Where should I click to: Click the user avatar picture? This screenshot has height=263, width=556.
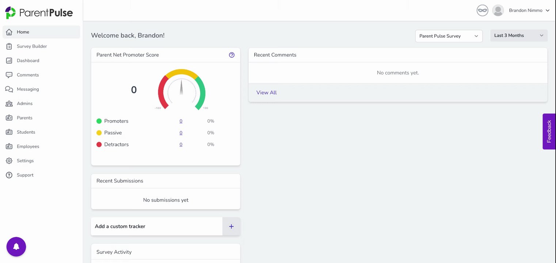(x=498, y=11)
